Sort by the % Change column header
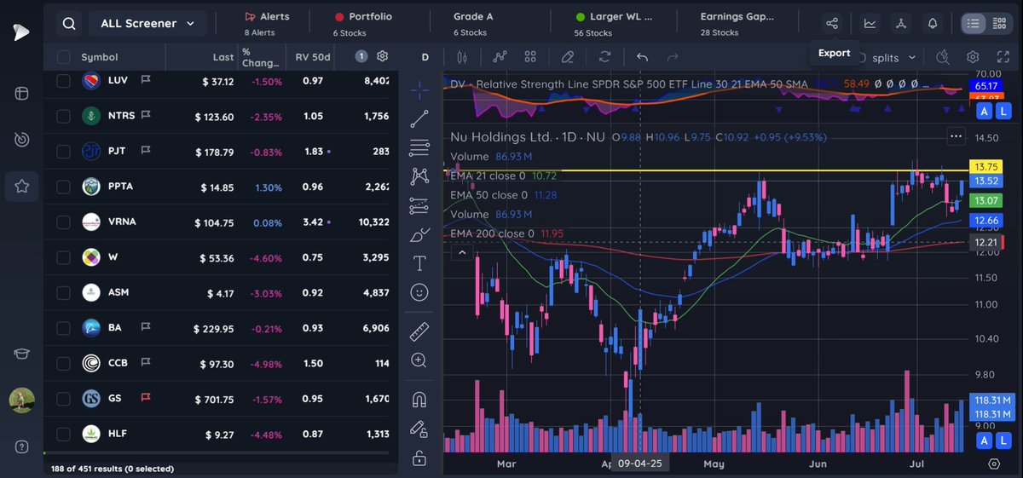1023x478 pixels. coord(260,57)
